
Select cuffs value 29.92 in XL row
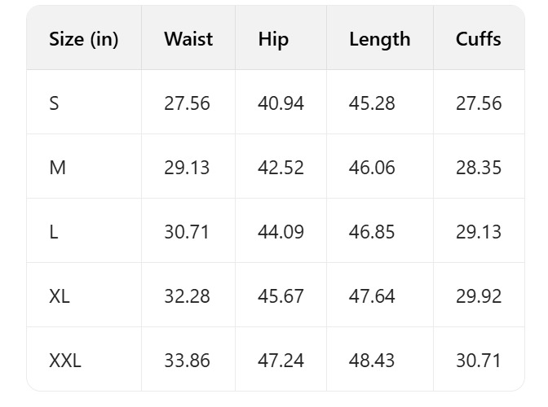pos(479,296)
